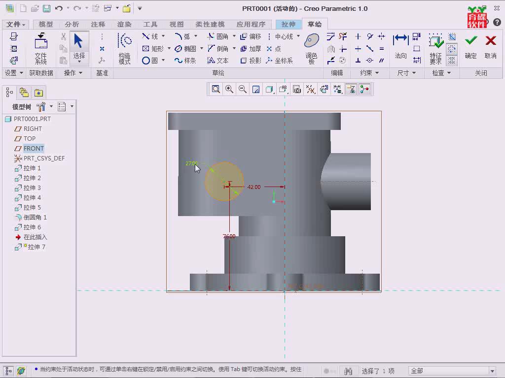Select the Spline sketch tool

pos(185,61)
